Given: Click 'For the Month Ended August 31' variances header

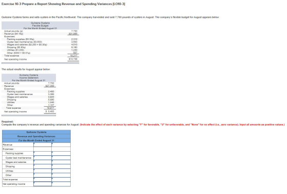Looking at the screenshot, I should point(36,140).
